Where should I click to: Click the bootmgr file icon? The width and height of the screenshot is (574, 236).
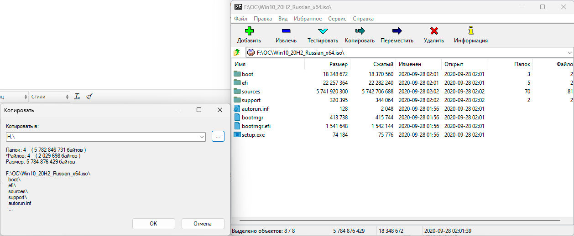[x=237, y=117]
